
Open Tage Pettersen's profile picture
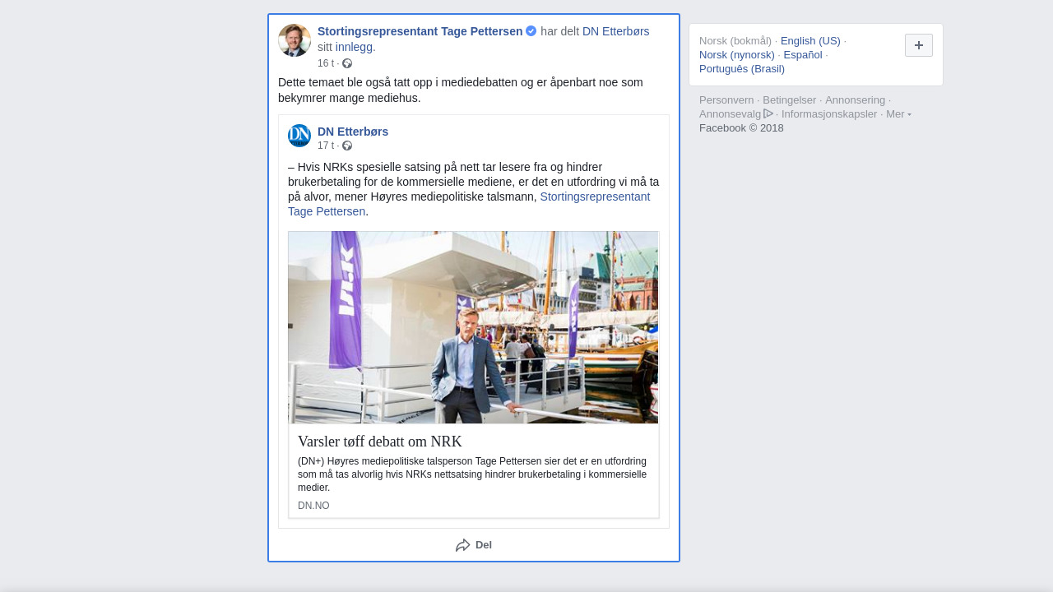click(295, 40)
